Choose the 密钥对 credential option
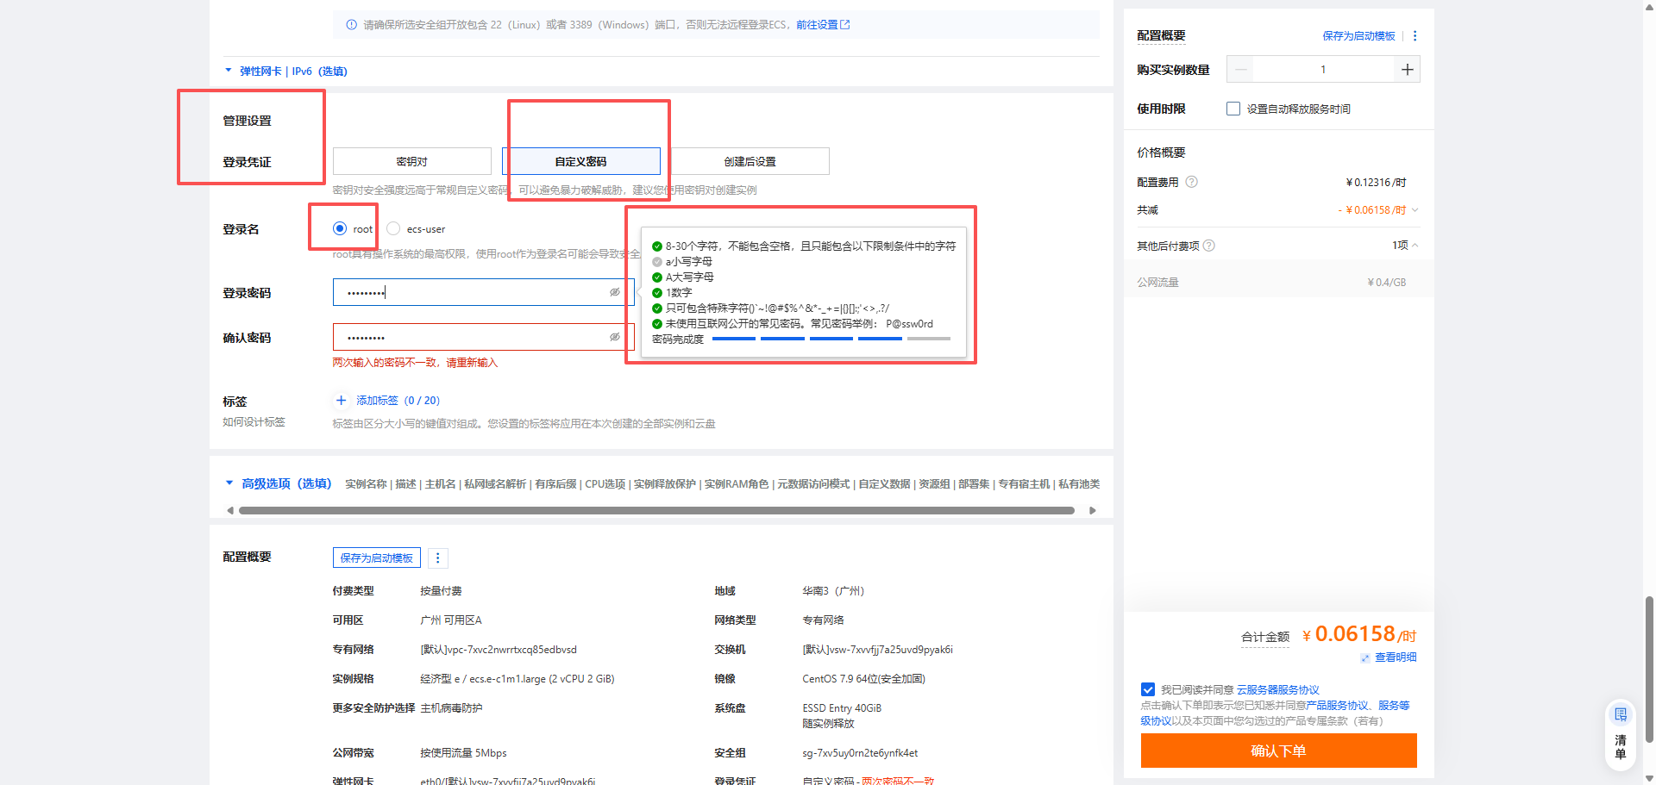The image size is (1656, 785). [x=412, y=161]
